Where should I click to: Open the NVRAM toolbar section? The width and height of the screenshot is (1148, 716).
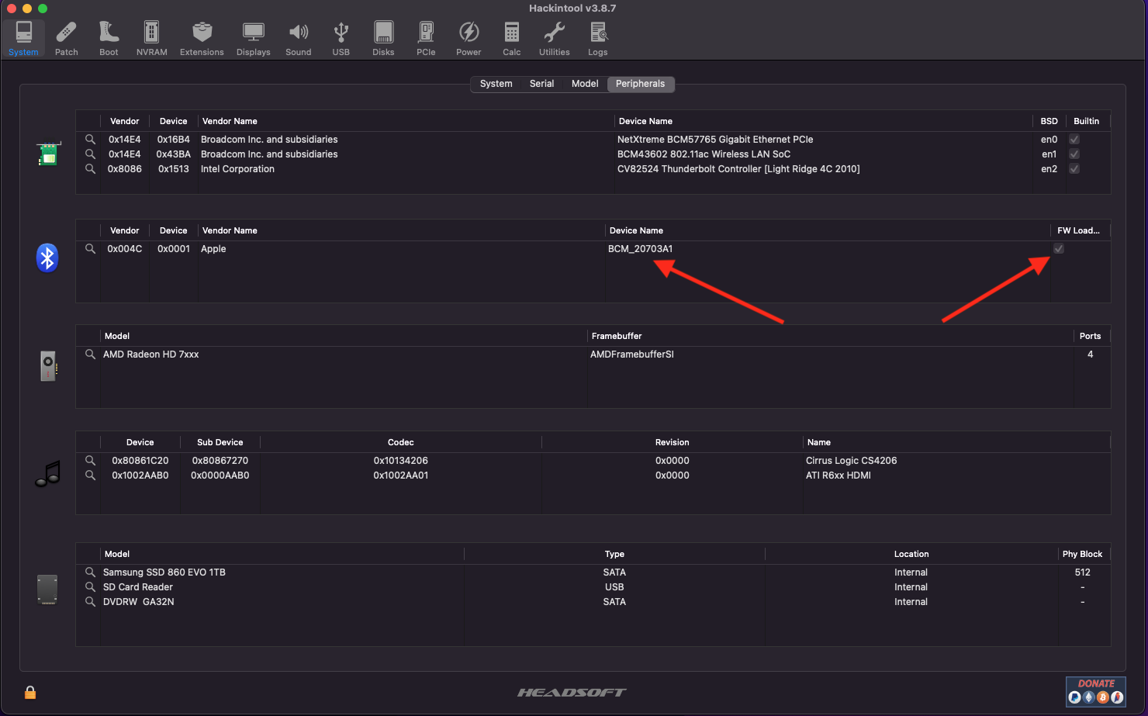pyautogui.click(x=151, y=39)
